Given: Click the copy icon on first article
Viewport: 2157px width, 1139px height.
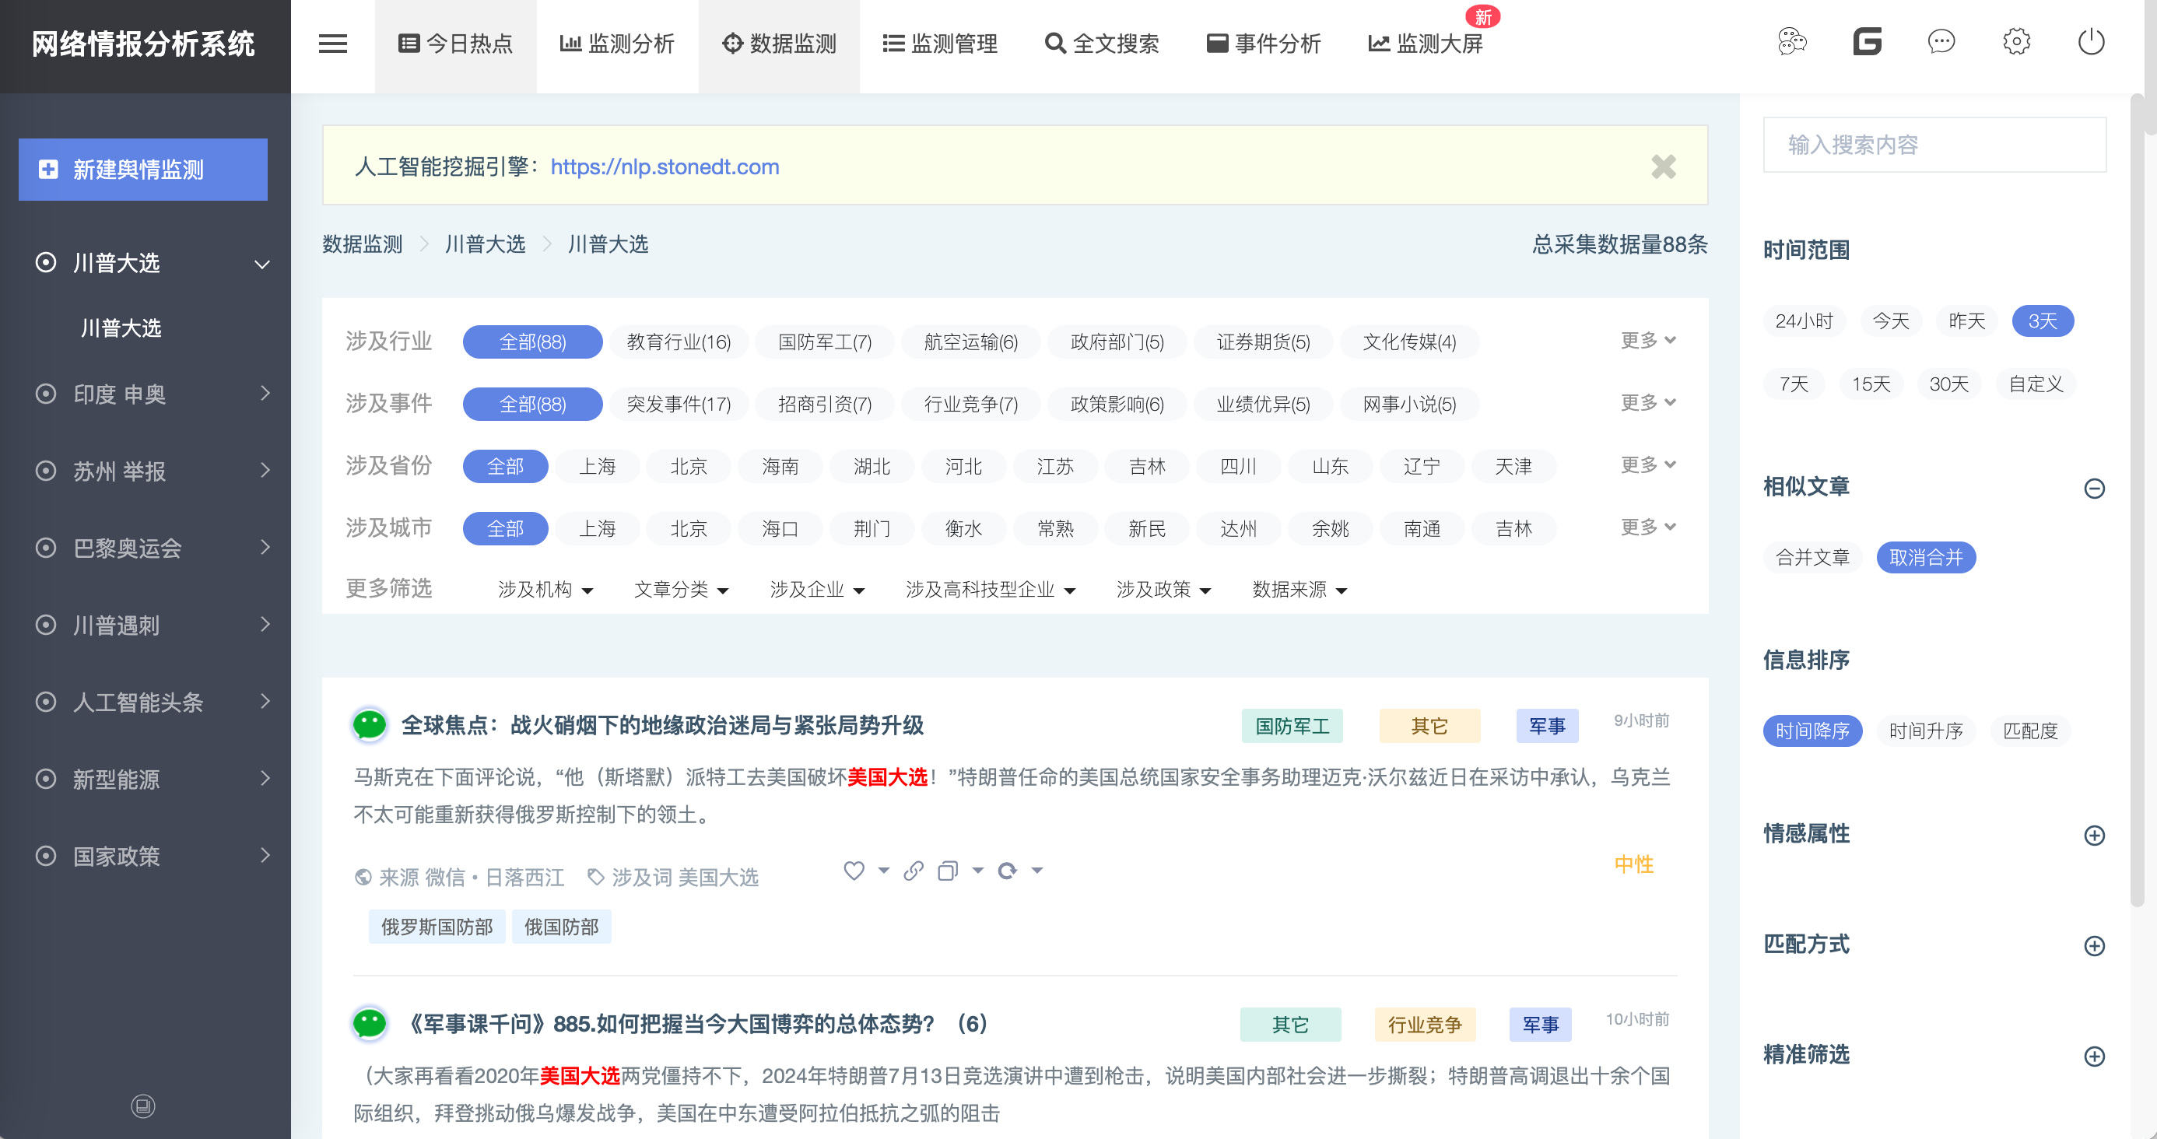Looking at the screenshot, I should [947, 871].
